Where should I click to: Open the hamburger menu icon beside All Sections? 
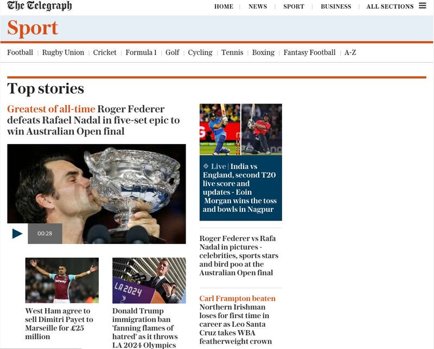click(x=423, y=5)
